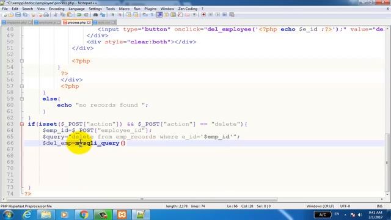Viewport: 391px width, 220px height.
Task: Create a new file with the New toolbar icon
Action: 5,15
